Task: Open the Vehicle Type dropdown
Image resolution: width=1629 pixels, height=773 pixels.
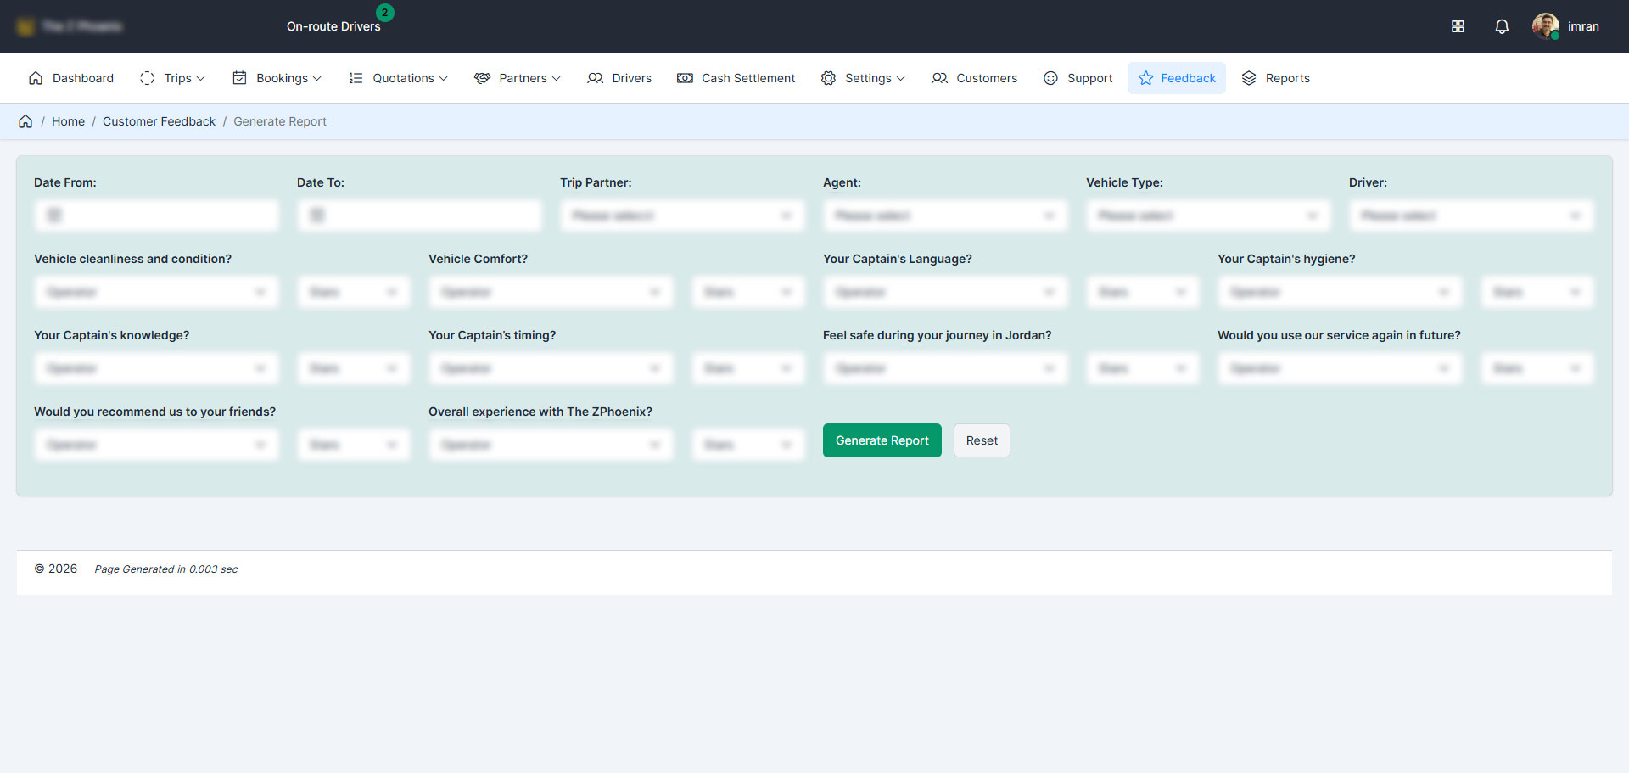Action: tap(1208, 216)
